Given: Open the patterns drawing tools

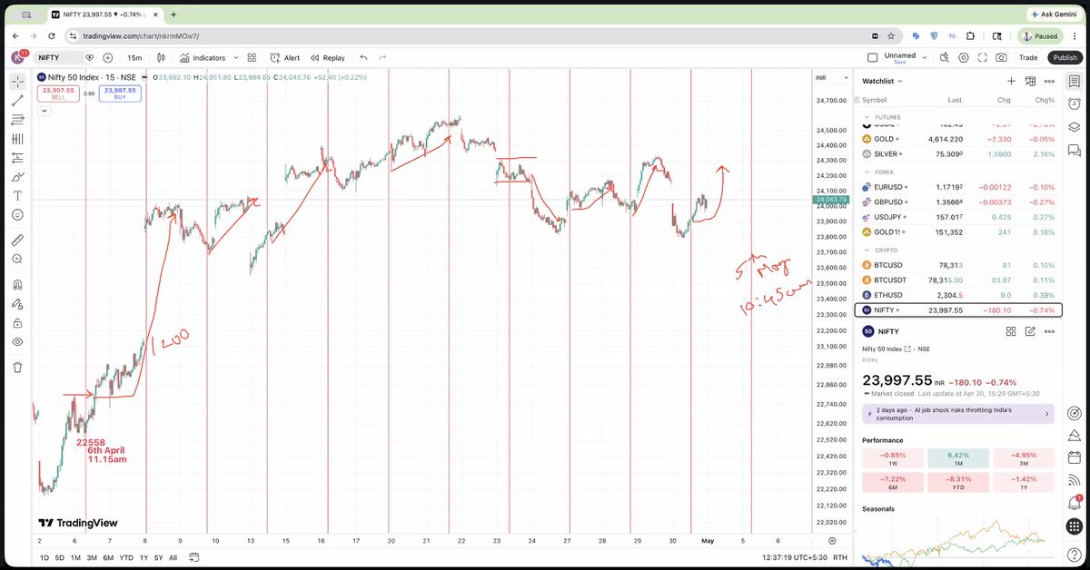Looking at the screenshot, I should pyautogui.click(x=18, y=139).
